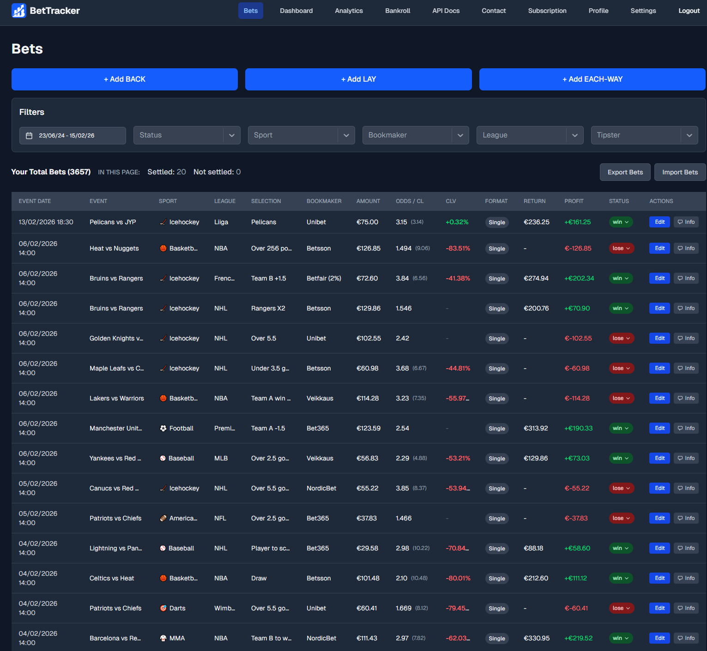This screenshot has width=707, height=651.
Task: Click the date range input field
Action: [73, 136]
